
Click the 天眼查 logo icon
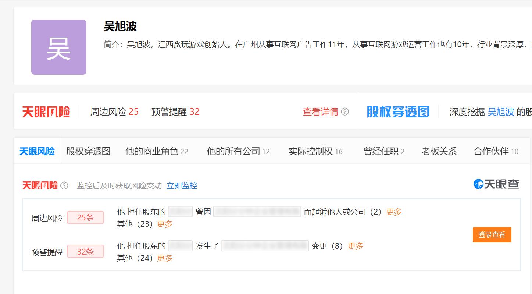(x=496, y=185)
